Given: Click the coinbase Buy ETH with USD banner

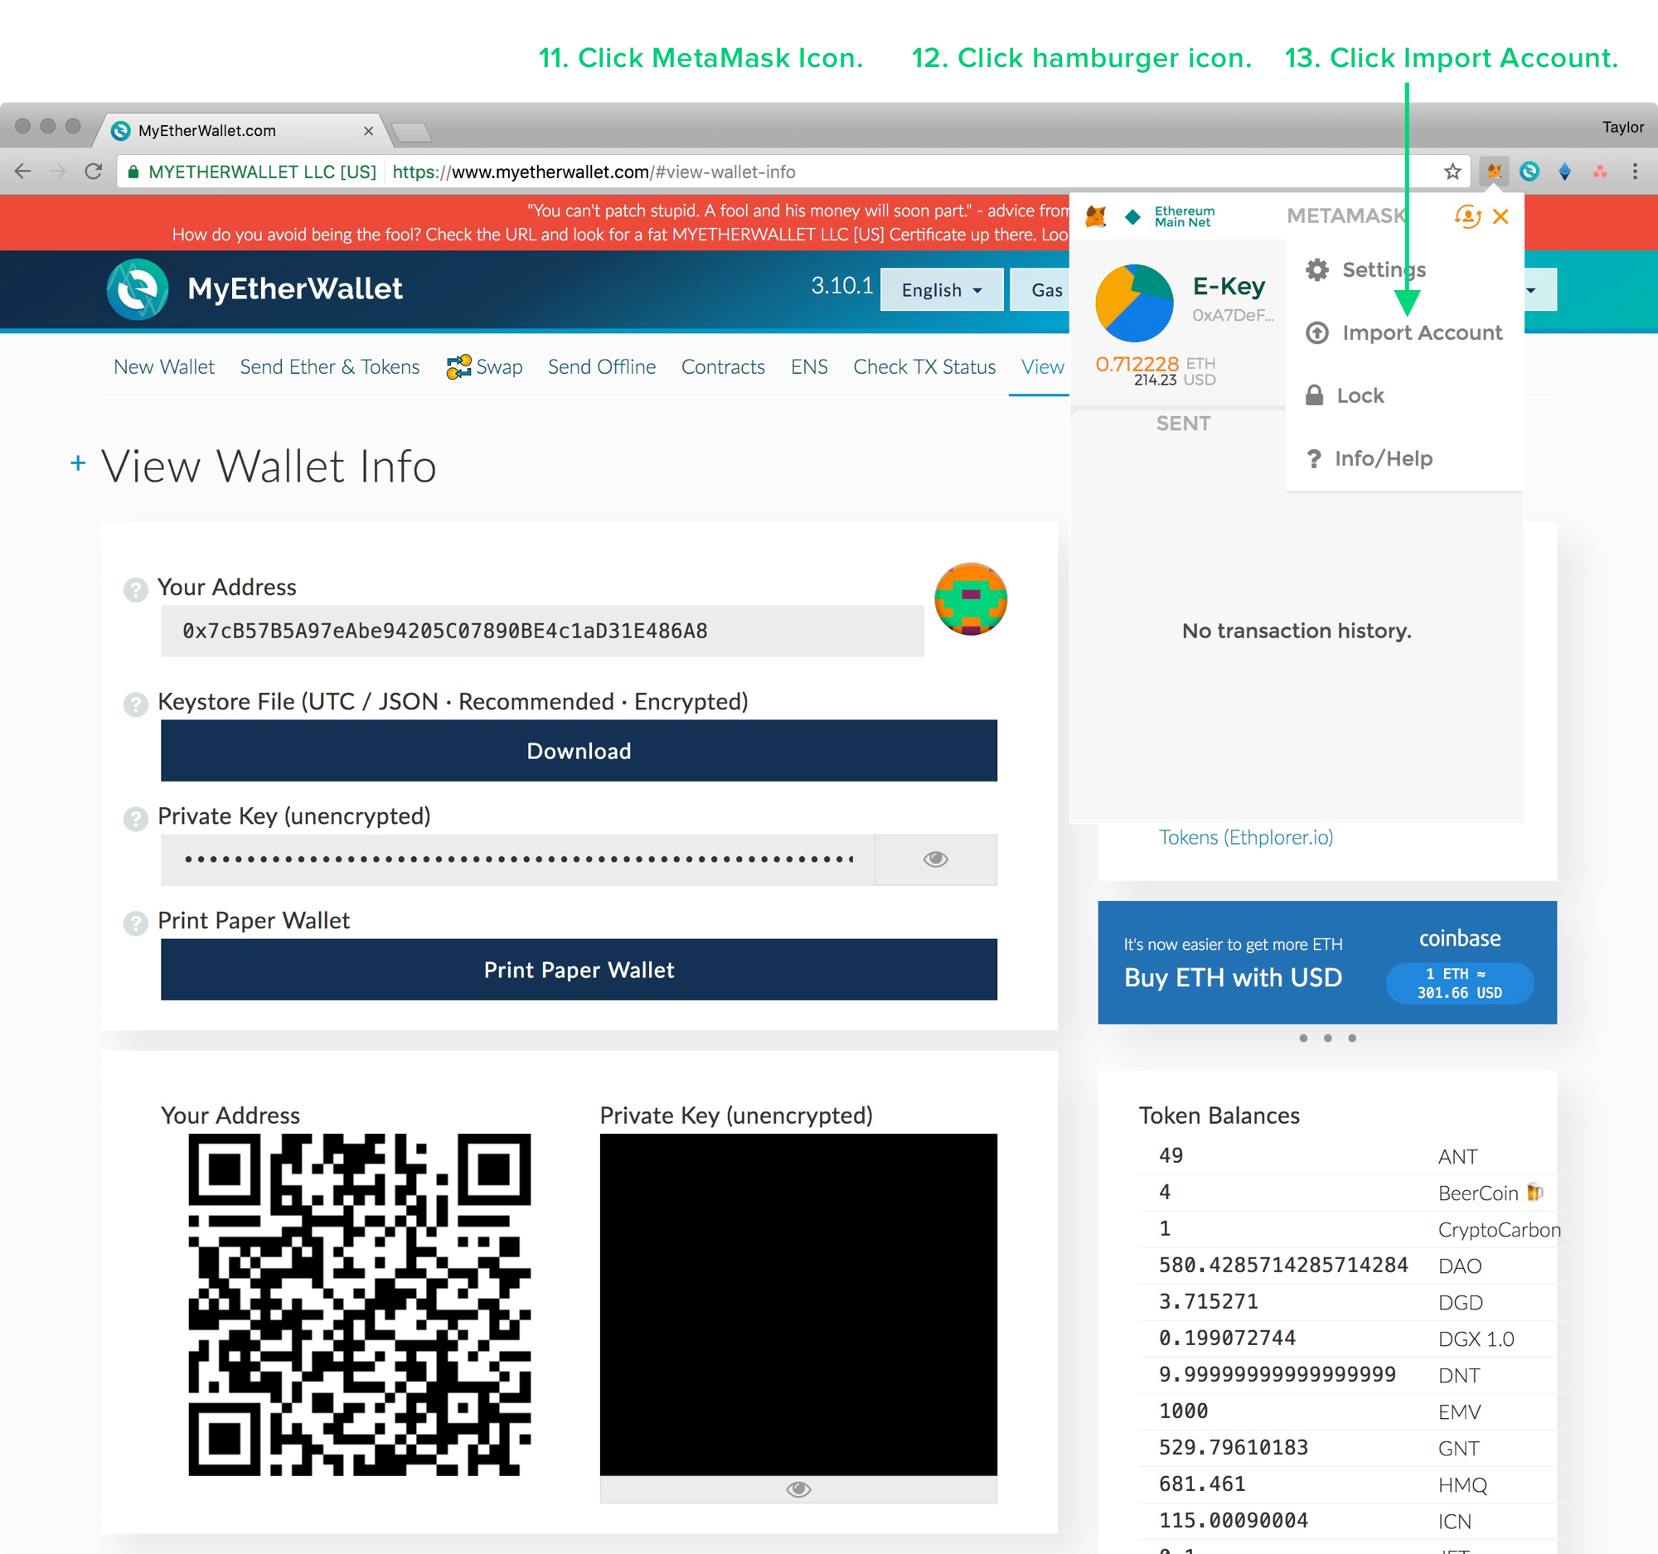Looking at the screenshot, I should [1327, 962].
